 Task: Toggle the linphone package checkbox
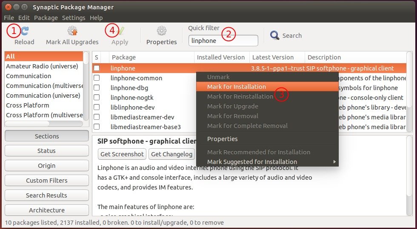click(97, 68)
